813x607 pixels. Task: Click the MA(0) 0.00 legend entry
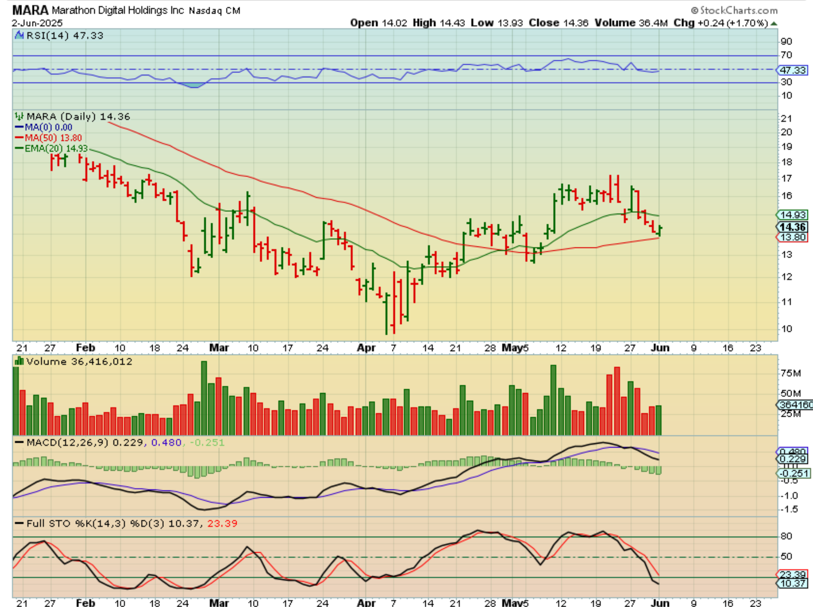point(48,127)
